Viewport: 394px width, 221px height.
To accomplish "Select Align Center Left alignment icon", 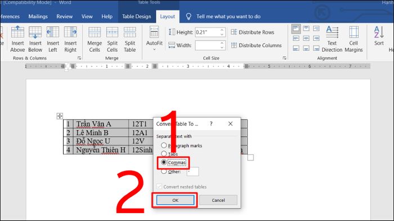I will 296,38.
